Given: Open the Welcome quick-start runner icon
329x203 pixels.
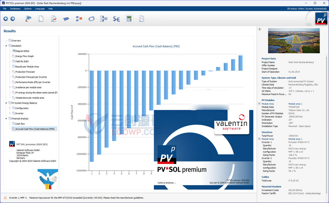Looking at the screenshot, I should point(28,19).
